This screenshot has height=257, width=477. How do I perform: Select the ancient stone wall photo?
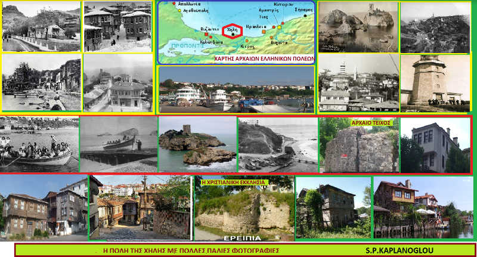click(x=358, y=146)
